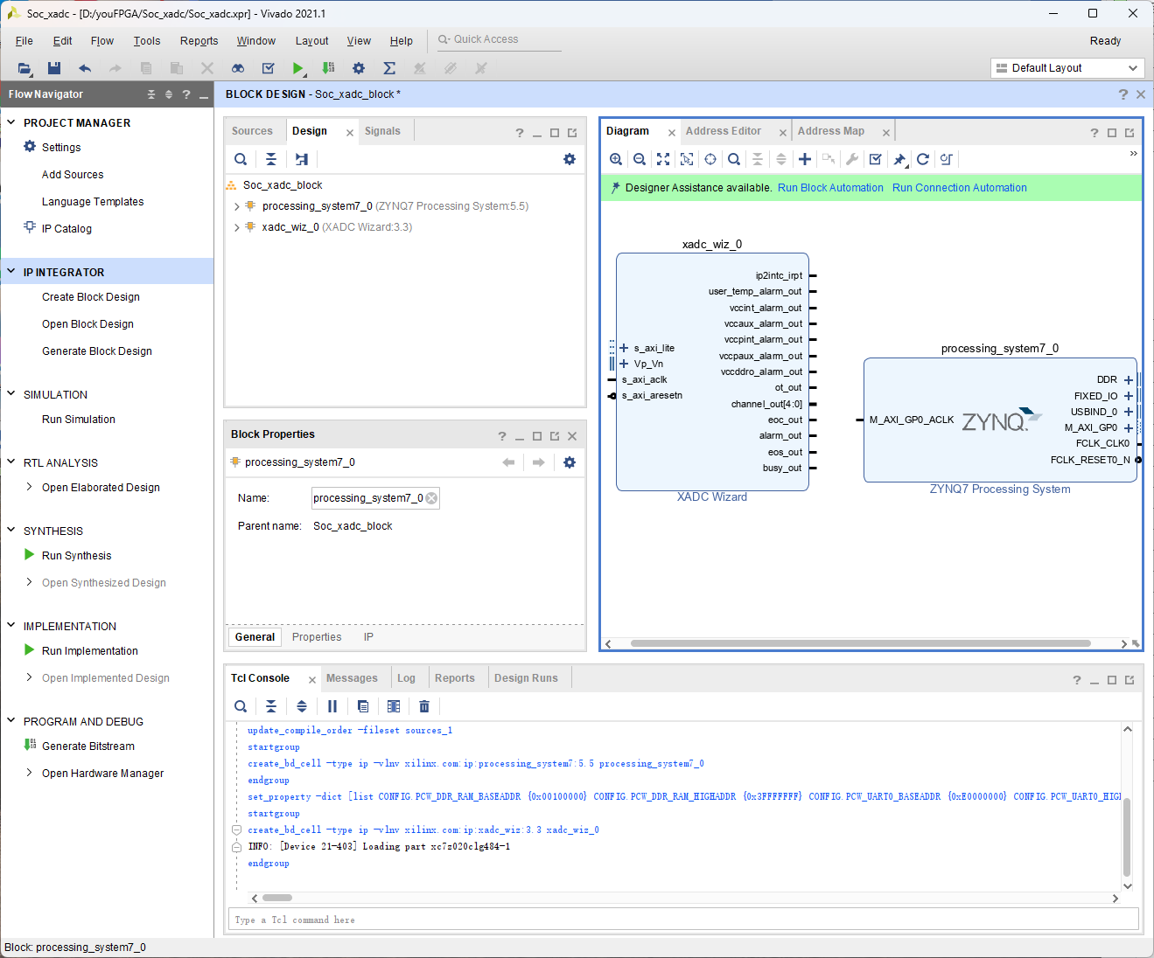Click Validate Design checkbox icon in Diagram toolbar
Image resolution: width=1154 pixels, height=958 pixels.
pos(876,159)
